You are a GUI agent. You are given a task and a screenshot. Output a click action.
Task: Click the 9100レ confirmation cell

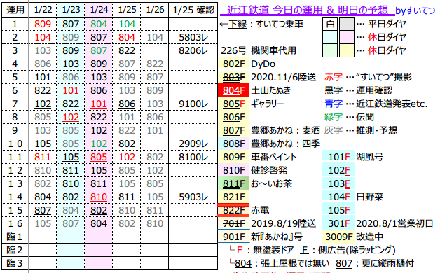[193, 104]
